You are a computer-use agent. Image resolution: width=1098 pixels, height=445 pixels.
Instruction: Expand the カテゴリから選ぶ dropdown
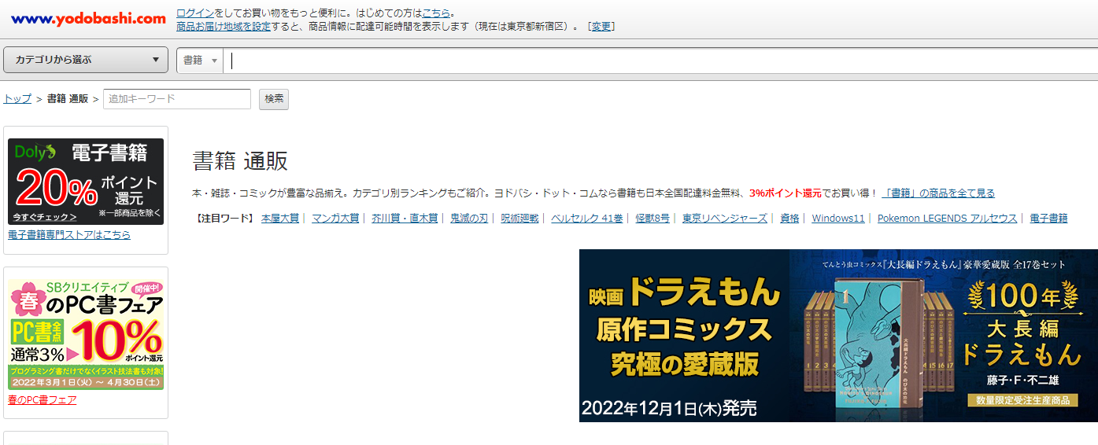point(86,60)
